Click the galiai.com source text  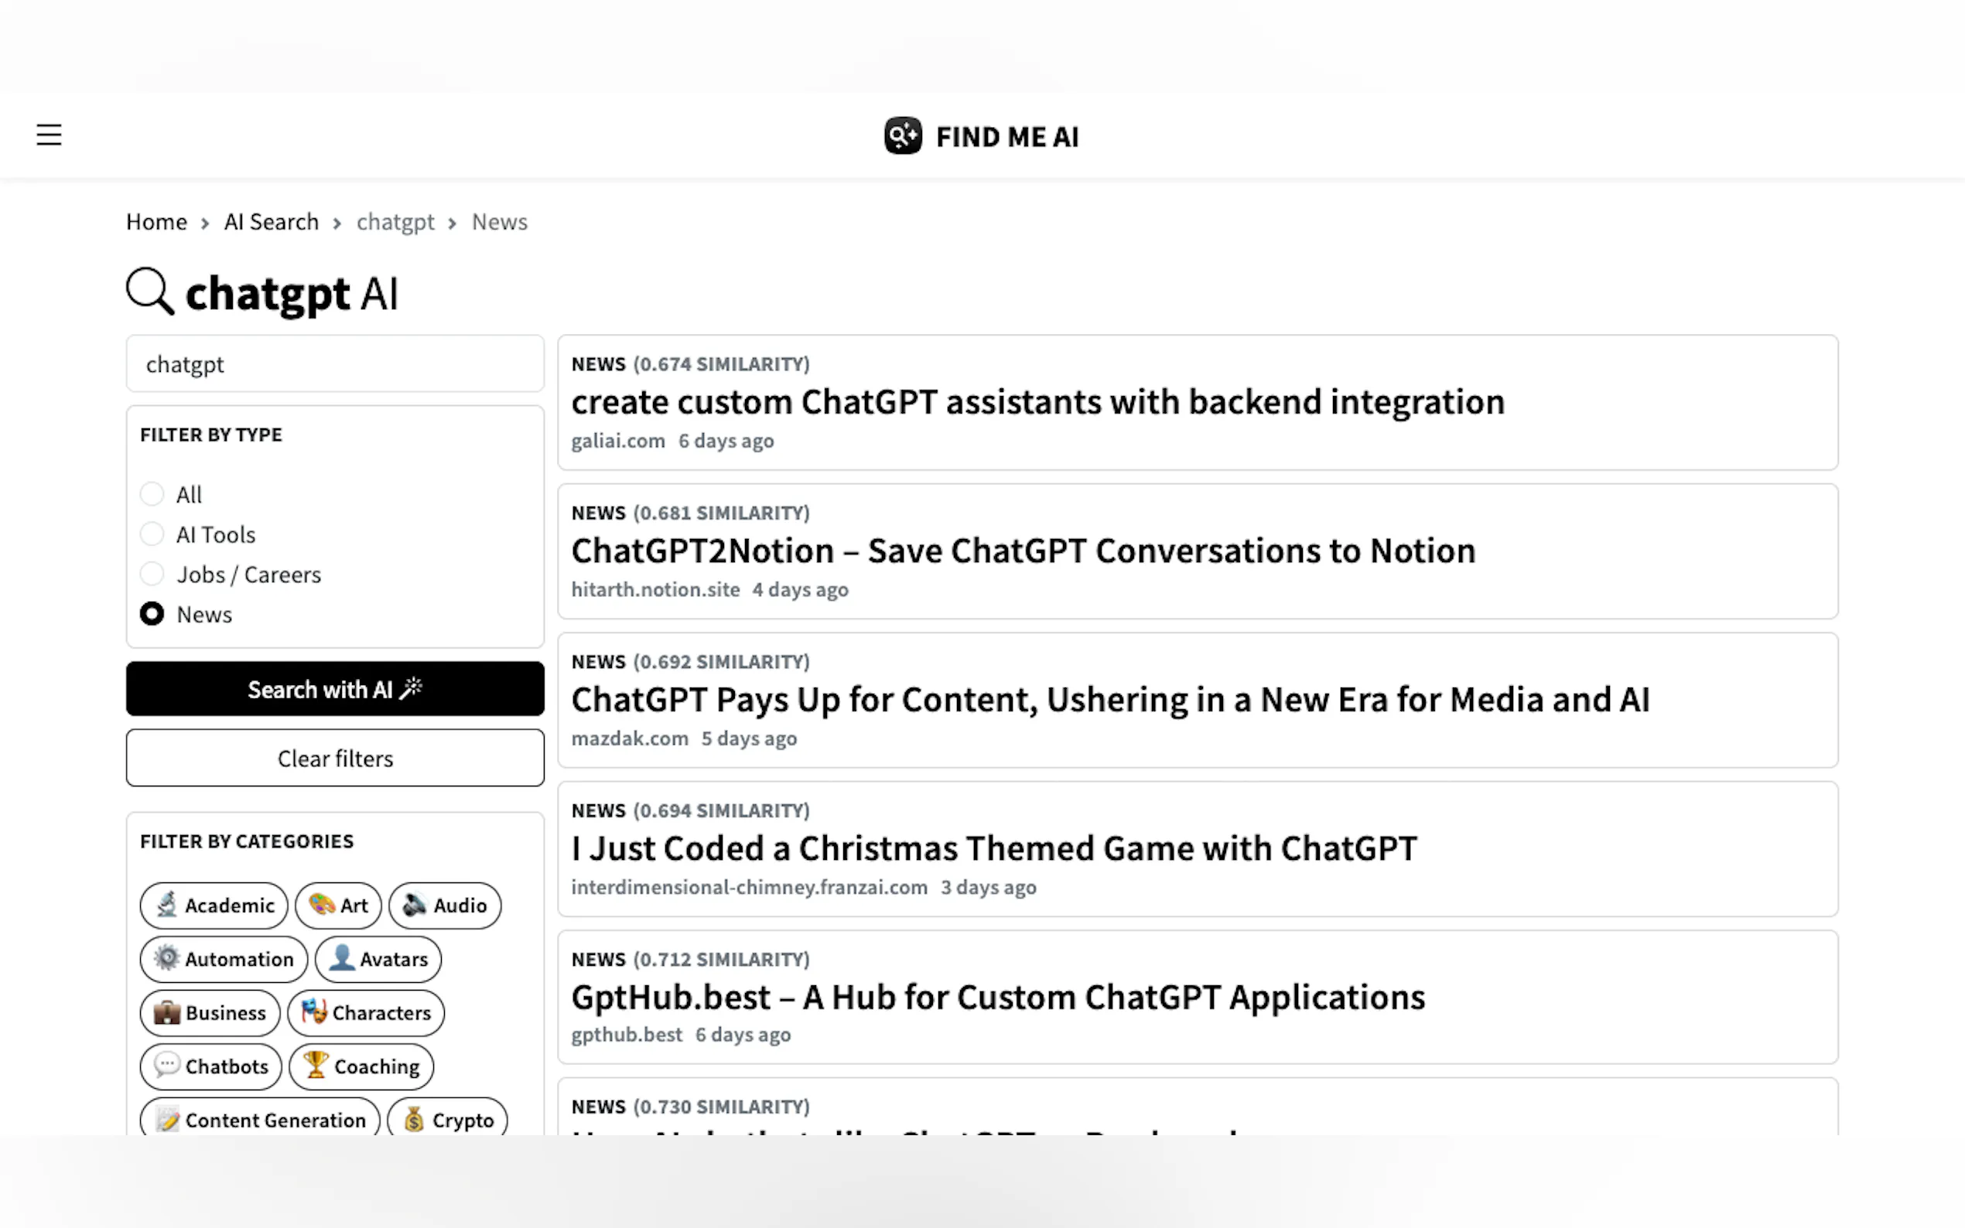click(x=617, y=441)
